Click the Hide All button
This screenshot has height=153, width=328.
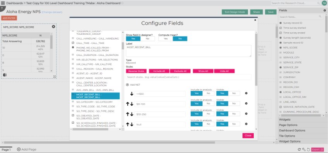(224, 71)
